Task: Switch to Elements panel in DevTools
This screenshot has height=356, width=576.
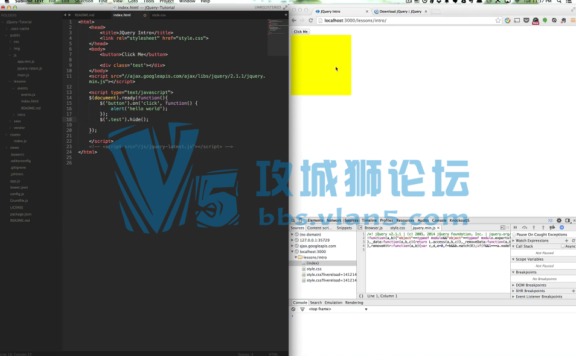Action: tap(315, 220)
